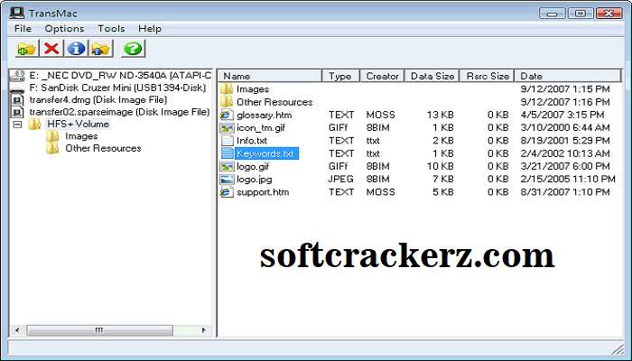632x361 pixels.
Task: Open the Help menu
Action: 150,29
